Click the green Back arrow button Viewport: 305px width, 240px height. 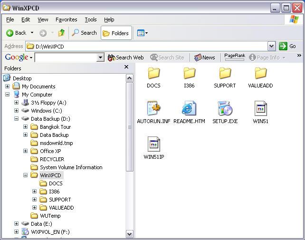(x=10, y=33)
